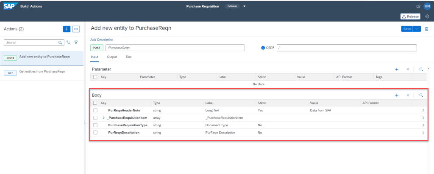Open the Purchase Requisition project dropdown arrow

click(245, 6)
